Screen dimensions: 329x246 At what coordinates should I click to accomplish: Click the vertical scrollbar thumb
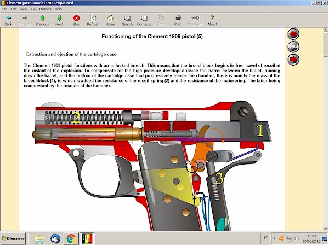326,44
